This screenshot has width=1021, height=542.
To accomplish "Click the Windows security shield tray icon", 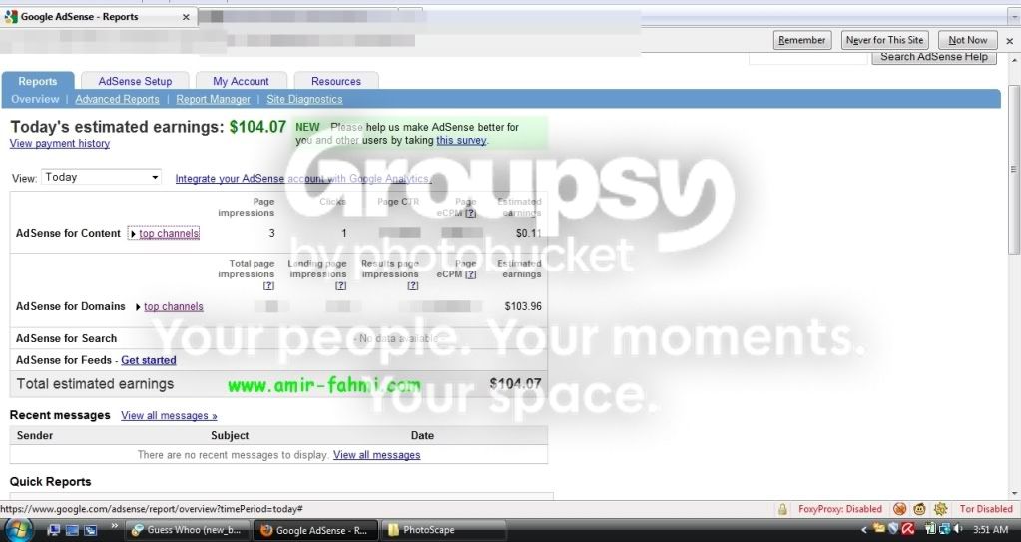I will click(894, 530).
